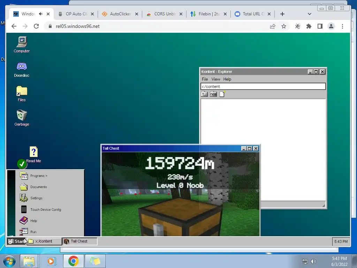This screenshot has height=268, width=357.
Task: Open the host clock showing 6/3/2022
Action: 339,261
